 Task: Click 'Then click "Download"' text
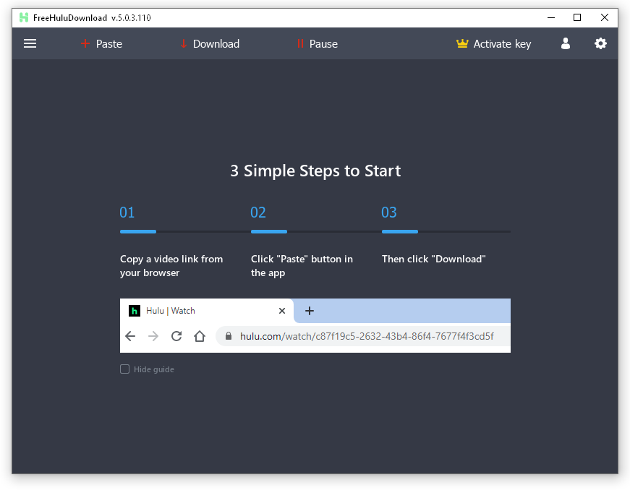[433, 259]
